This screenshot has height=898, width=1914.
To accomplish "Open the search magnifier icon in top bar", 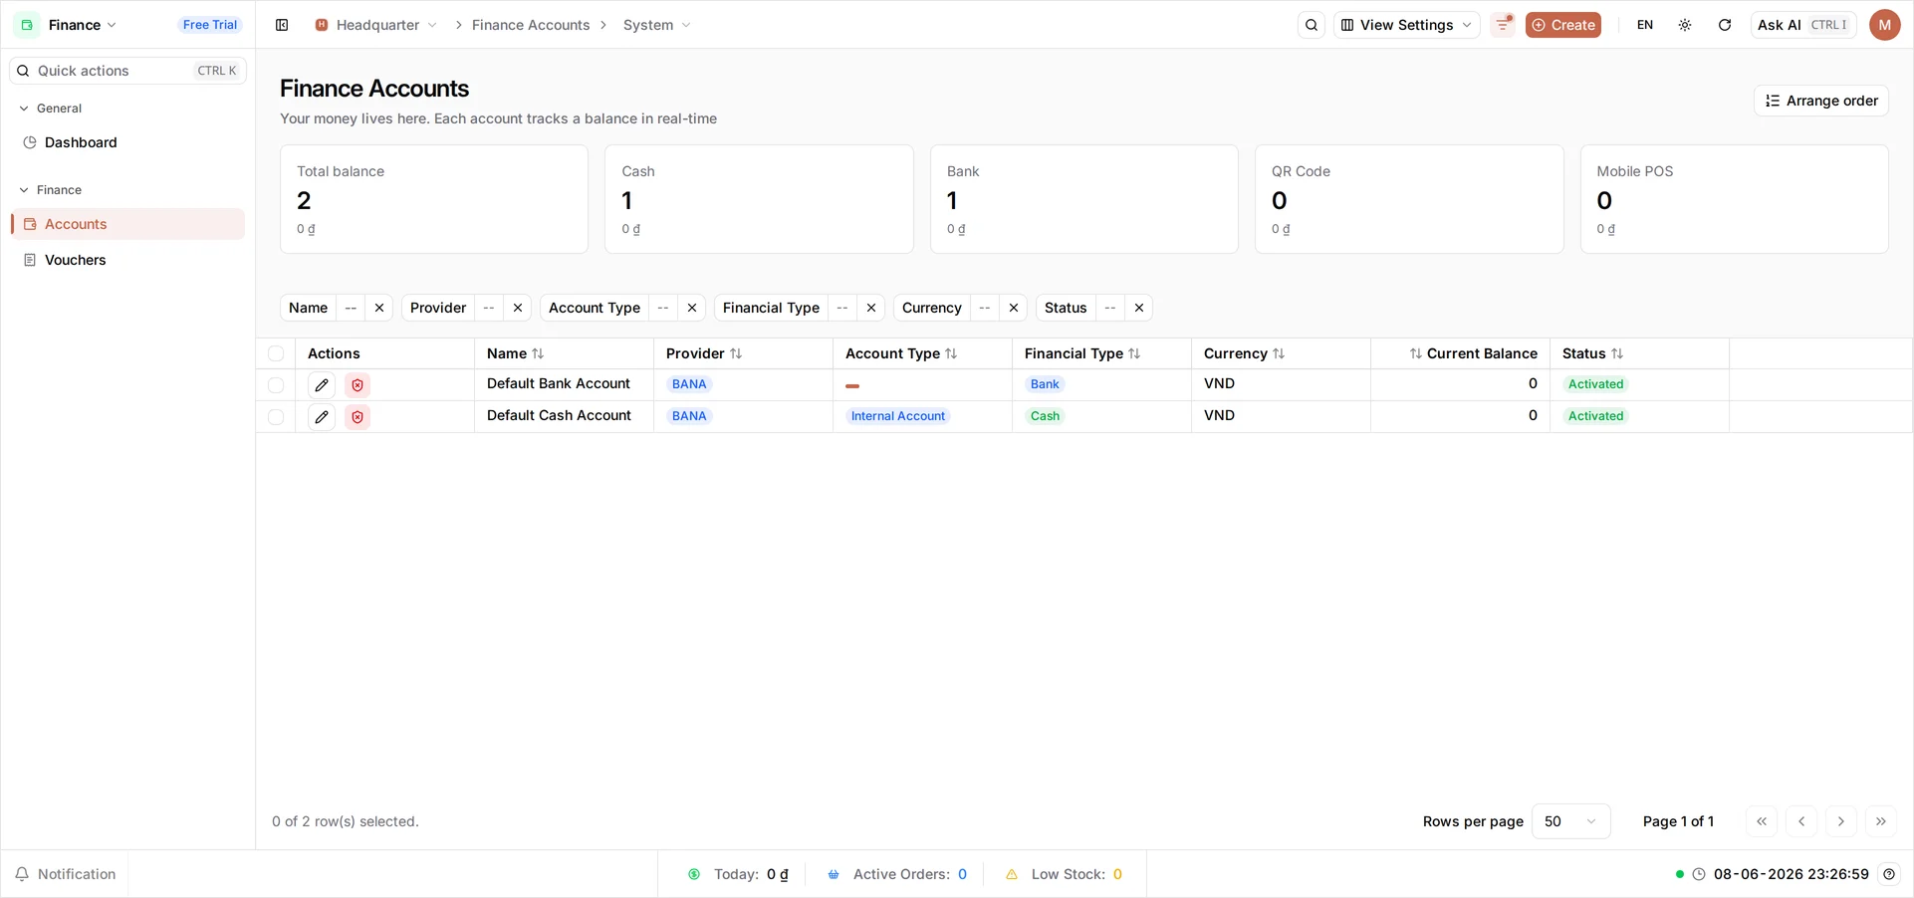I will (1312, 25).
